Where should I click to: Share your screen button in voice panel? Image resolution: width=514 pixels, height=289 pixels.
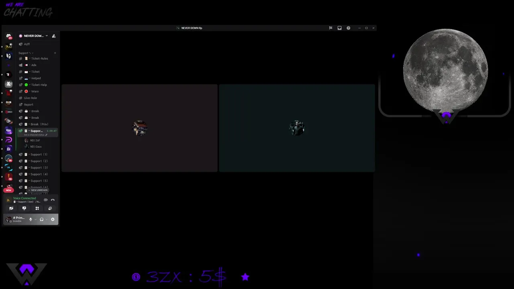click(24, 208)
